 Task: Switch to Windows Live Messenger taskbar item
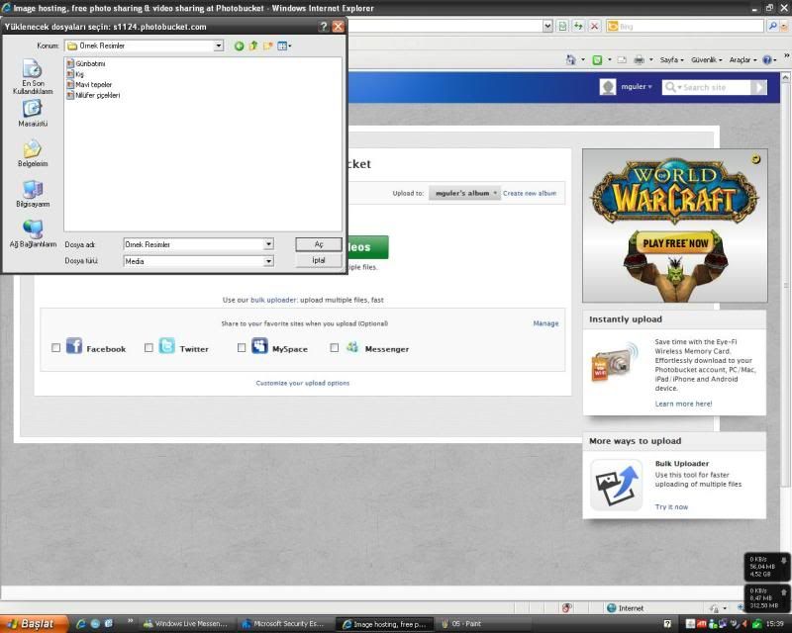pos(185,624)
